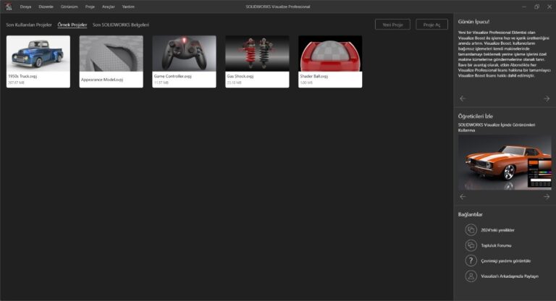
Task: Open the 2024'teki yenilikler icon
Action: click(471, 229)
